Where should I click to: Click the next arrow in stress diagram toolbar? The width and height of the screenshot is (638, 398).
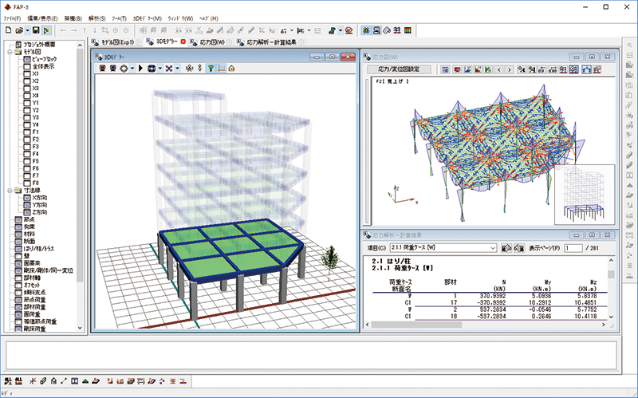[508, 69]
